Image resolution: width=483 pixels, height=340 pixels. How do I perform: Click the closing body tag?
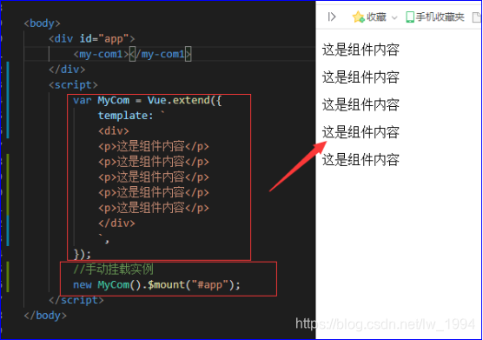click(45, 316)
